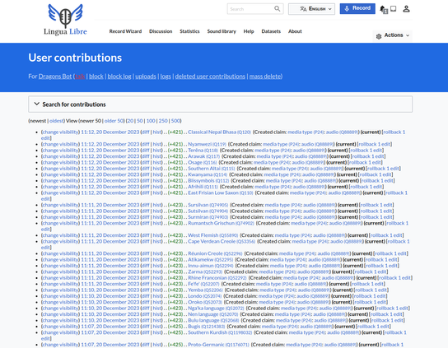
Task: Open the timestamp link on the Zarma row
Action: [110, 271]
